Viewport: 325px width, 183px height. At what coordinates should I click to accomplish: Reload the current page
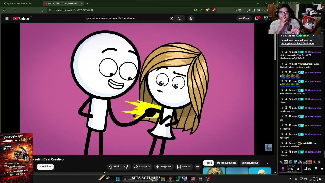(14, 10)
